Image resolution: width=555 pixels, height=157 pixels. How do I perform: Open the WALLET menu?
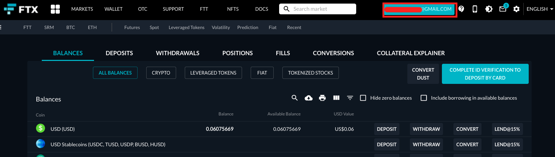coord(113,9)
